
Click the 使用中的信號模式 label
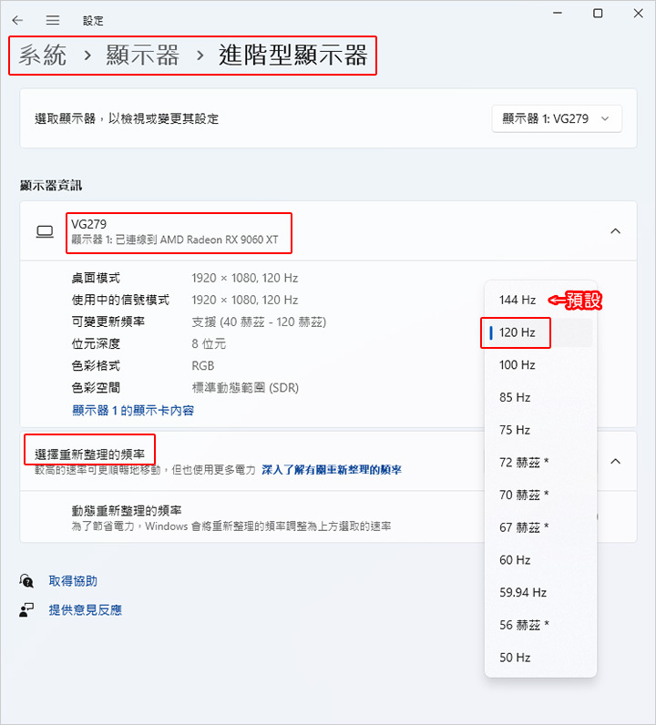point(120,300)
